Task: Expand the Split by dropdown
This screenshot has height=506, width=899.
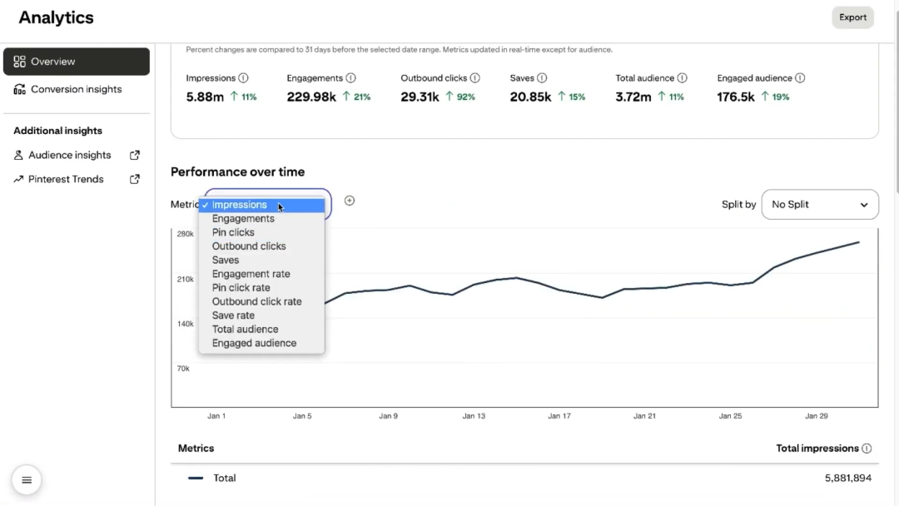Action: 819,205
